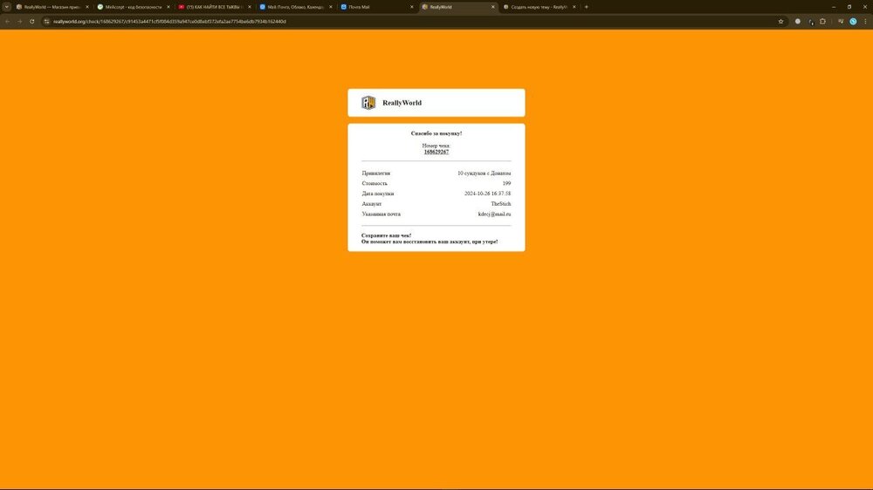Select the date 2024-10-26 16:37:58
Screen dimensions: 873x490
point(488,194)
